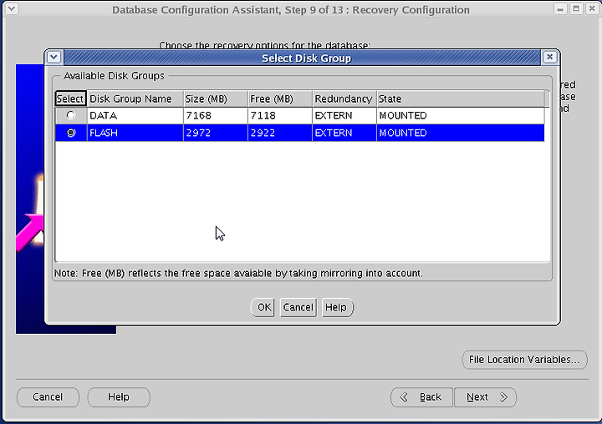This screenshot has height=424, width=602.
Task: Open File Location Variables
Action: 524,360
